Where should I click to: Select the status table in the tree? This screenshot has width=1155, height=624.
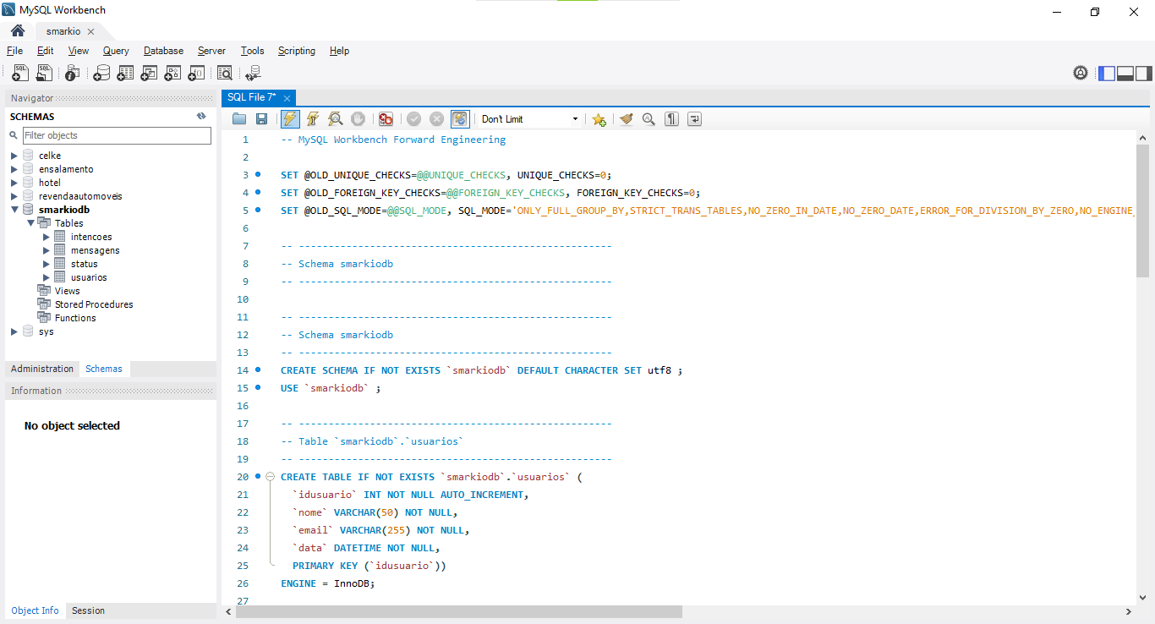tap(84, 264)
